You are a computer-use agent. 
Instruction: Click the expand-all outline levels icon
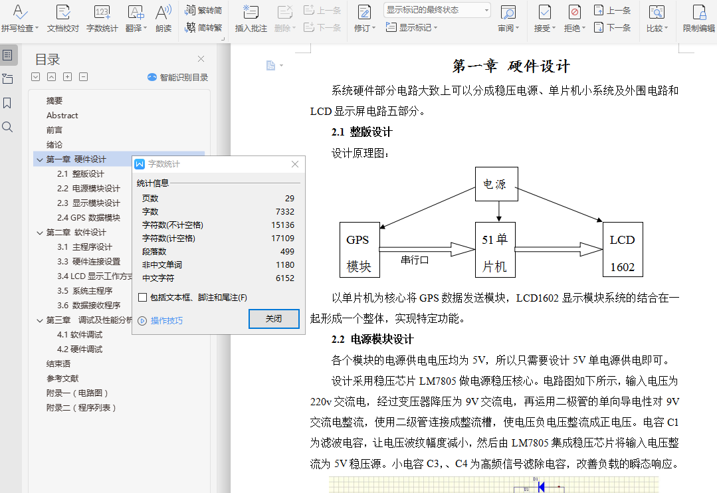[36, 77]
